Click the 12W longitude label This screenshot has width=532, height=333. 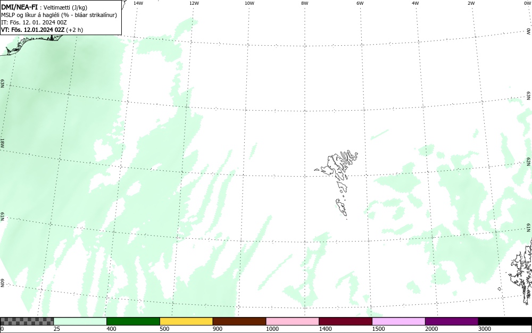click(x=194, y=3)
